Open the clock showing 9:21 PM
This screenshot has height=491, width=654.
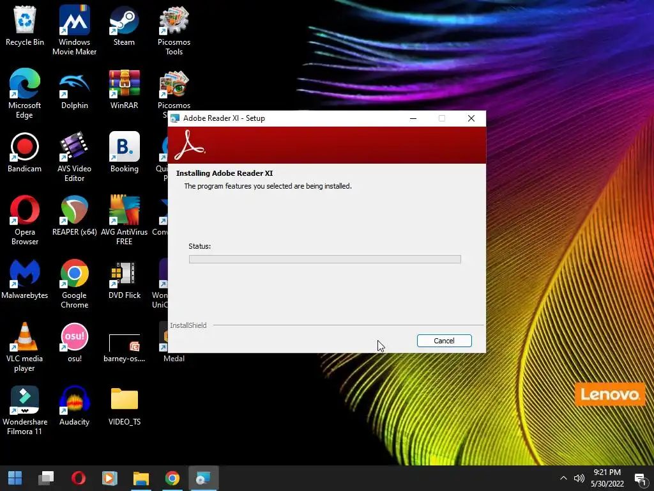point(607,478)
